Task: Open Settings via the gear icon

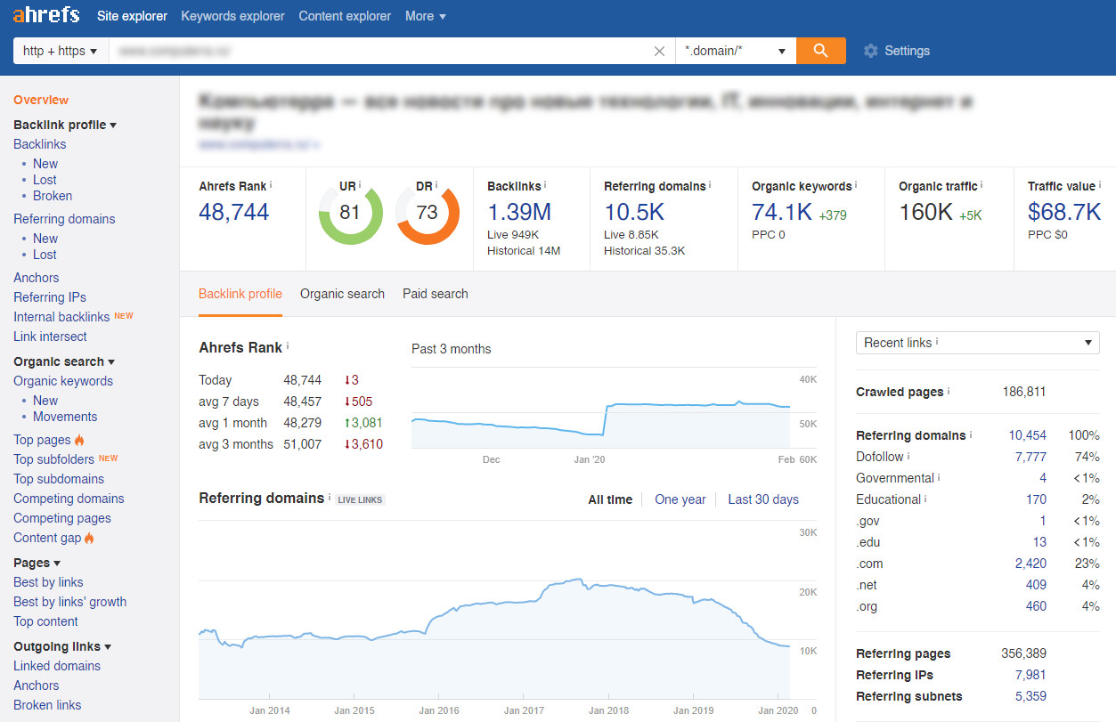Action: [870, 51]
